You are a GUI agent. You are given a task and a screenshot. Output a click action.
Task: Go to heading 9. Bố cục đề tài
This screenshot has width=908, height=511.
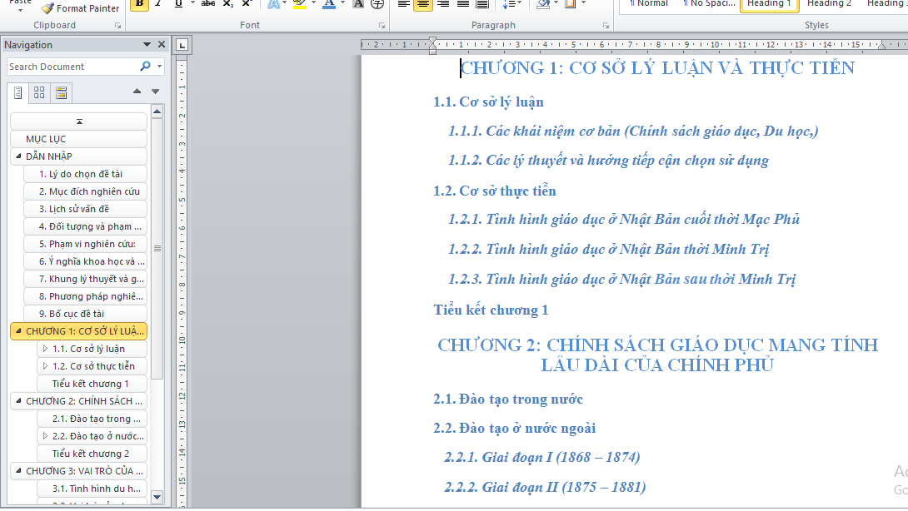coord(85,314)
